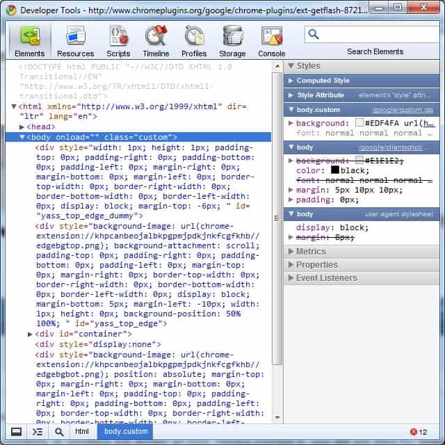The height and width of the screenshot is (445, 445).
Task: Expand the head element node
Action: click(x=22, y=127)
